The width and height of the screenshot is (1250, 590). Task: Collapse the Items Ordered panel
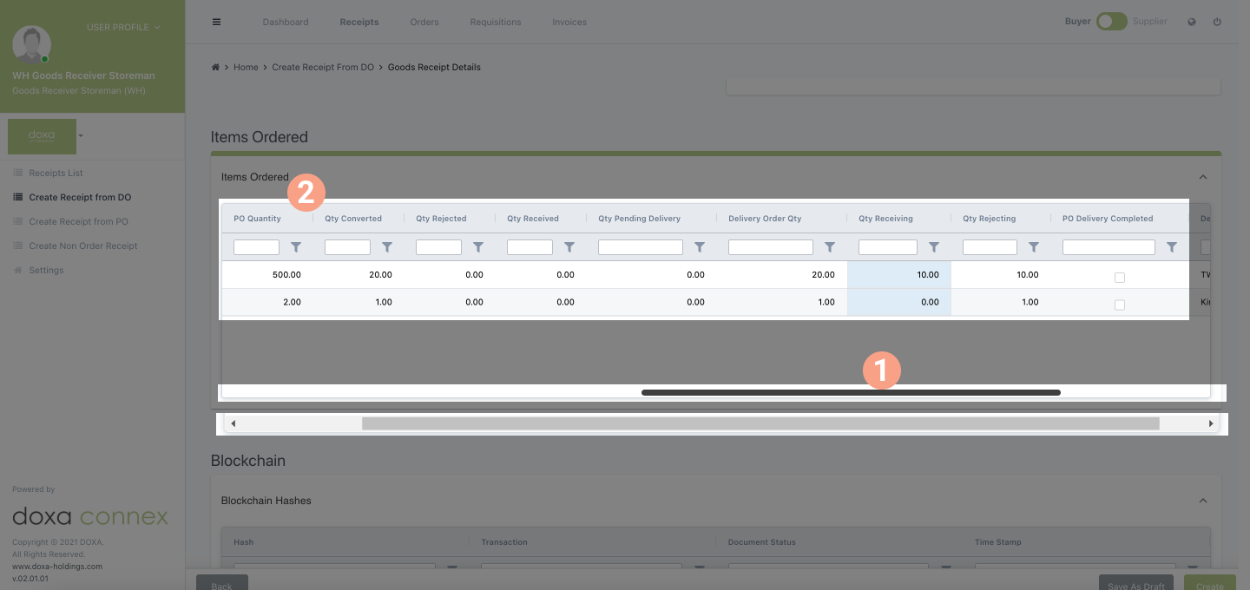point(1203,177)
